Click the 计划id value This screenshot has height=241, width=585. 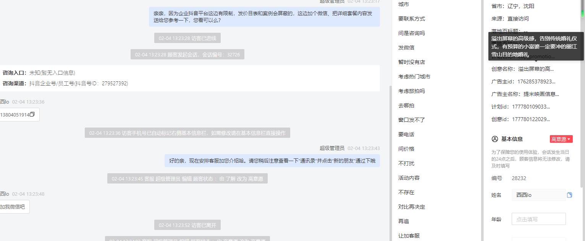(531, 107)
